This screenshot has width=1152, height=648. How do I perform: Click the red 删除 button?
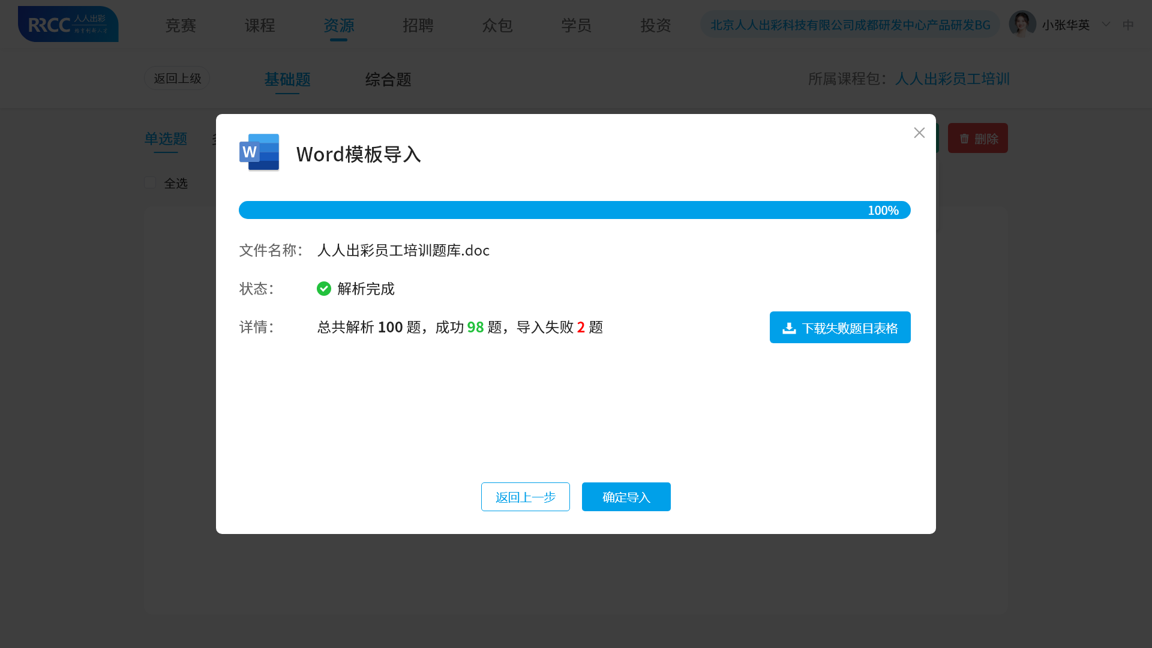pyautogui.click(x=978, y=139)
